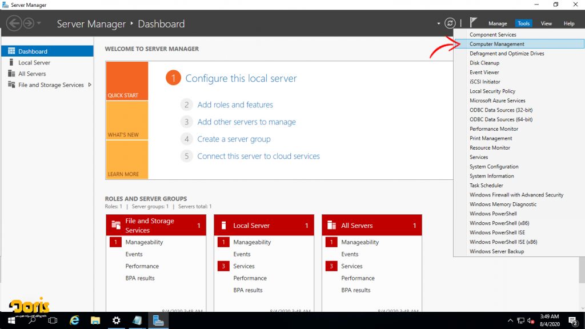Open the Action Center notification icon

(x=573, y=321)
